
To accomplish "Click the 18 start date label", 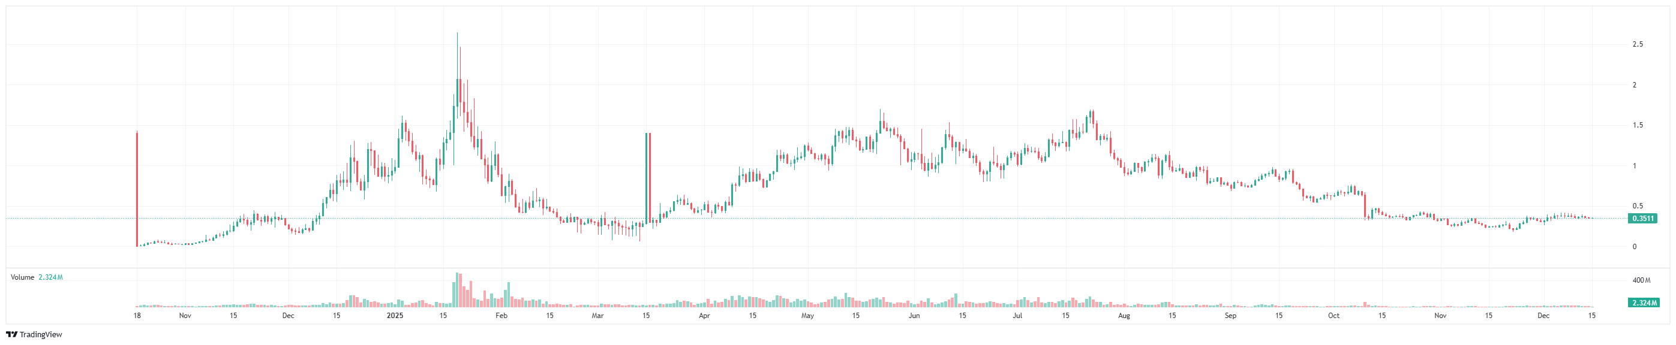I will (137, 316).
